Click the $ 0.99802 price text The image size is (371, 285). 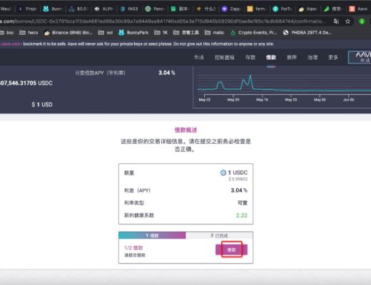pos(238,179)
